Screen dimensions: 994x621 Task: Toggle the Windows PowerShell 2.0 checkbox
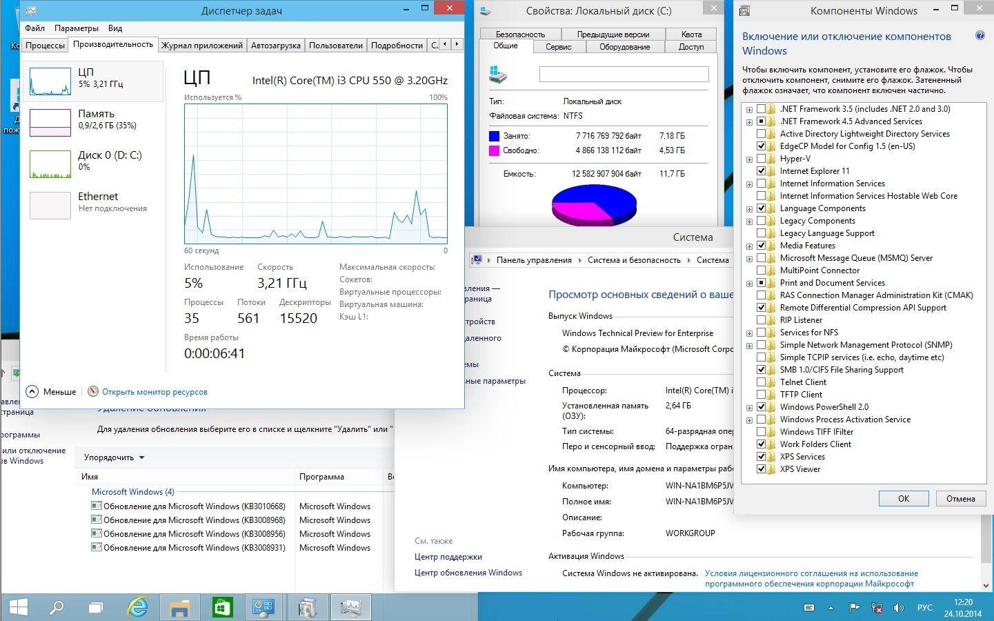pyautogui.click(x=762, y=407)
